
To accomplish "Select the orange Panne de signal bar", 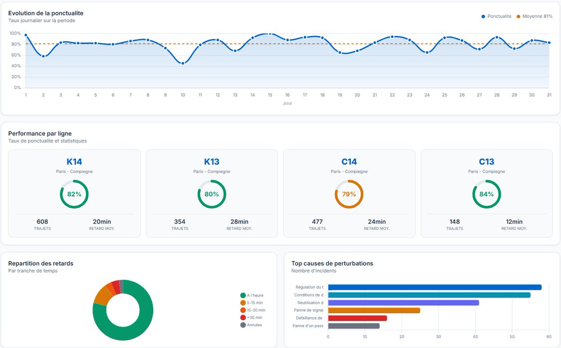I will [x=374, y=310].
